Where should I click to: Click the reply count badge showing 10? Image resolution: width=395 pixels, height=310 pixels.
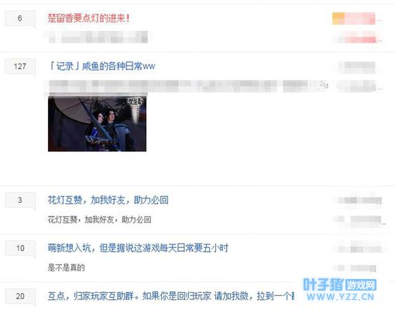pos(20,248)
